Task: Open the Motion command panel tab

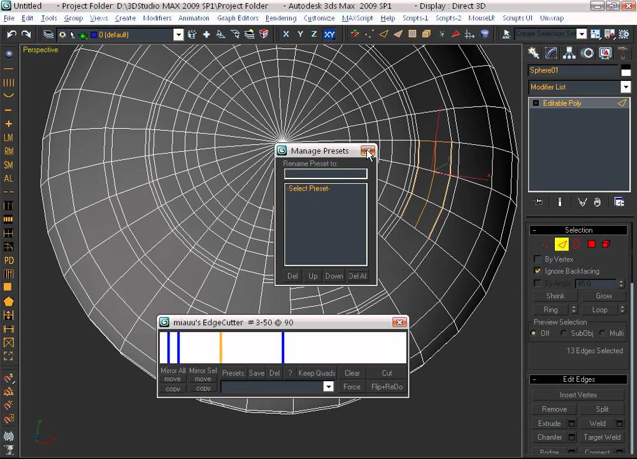Action: (587, 54)
